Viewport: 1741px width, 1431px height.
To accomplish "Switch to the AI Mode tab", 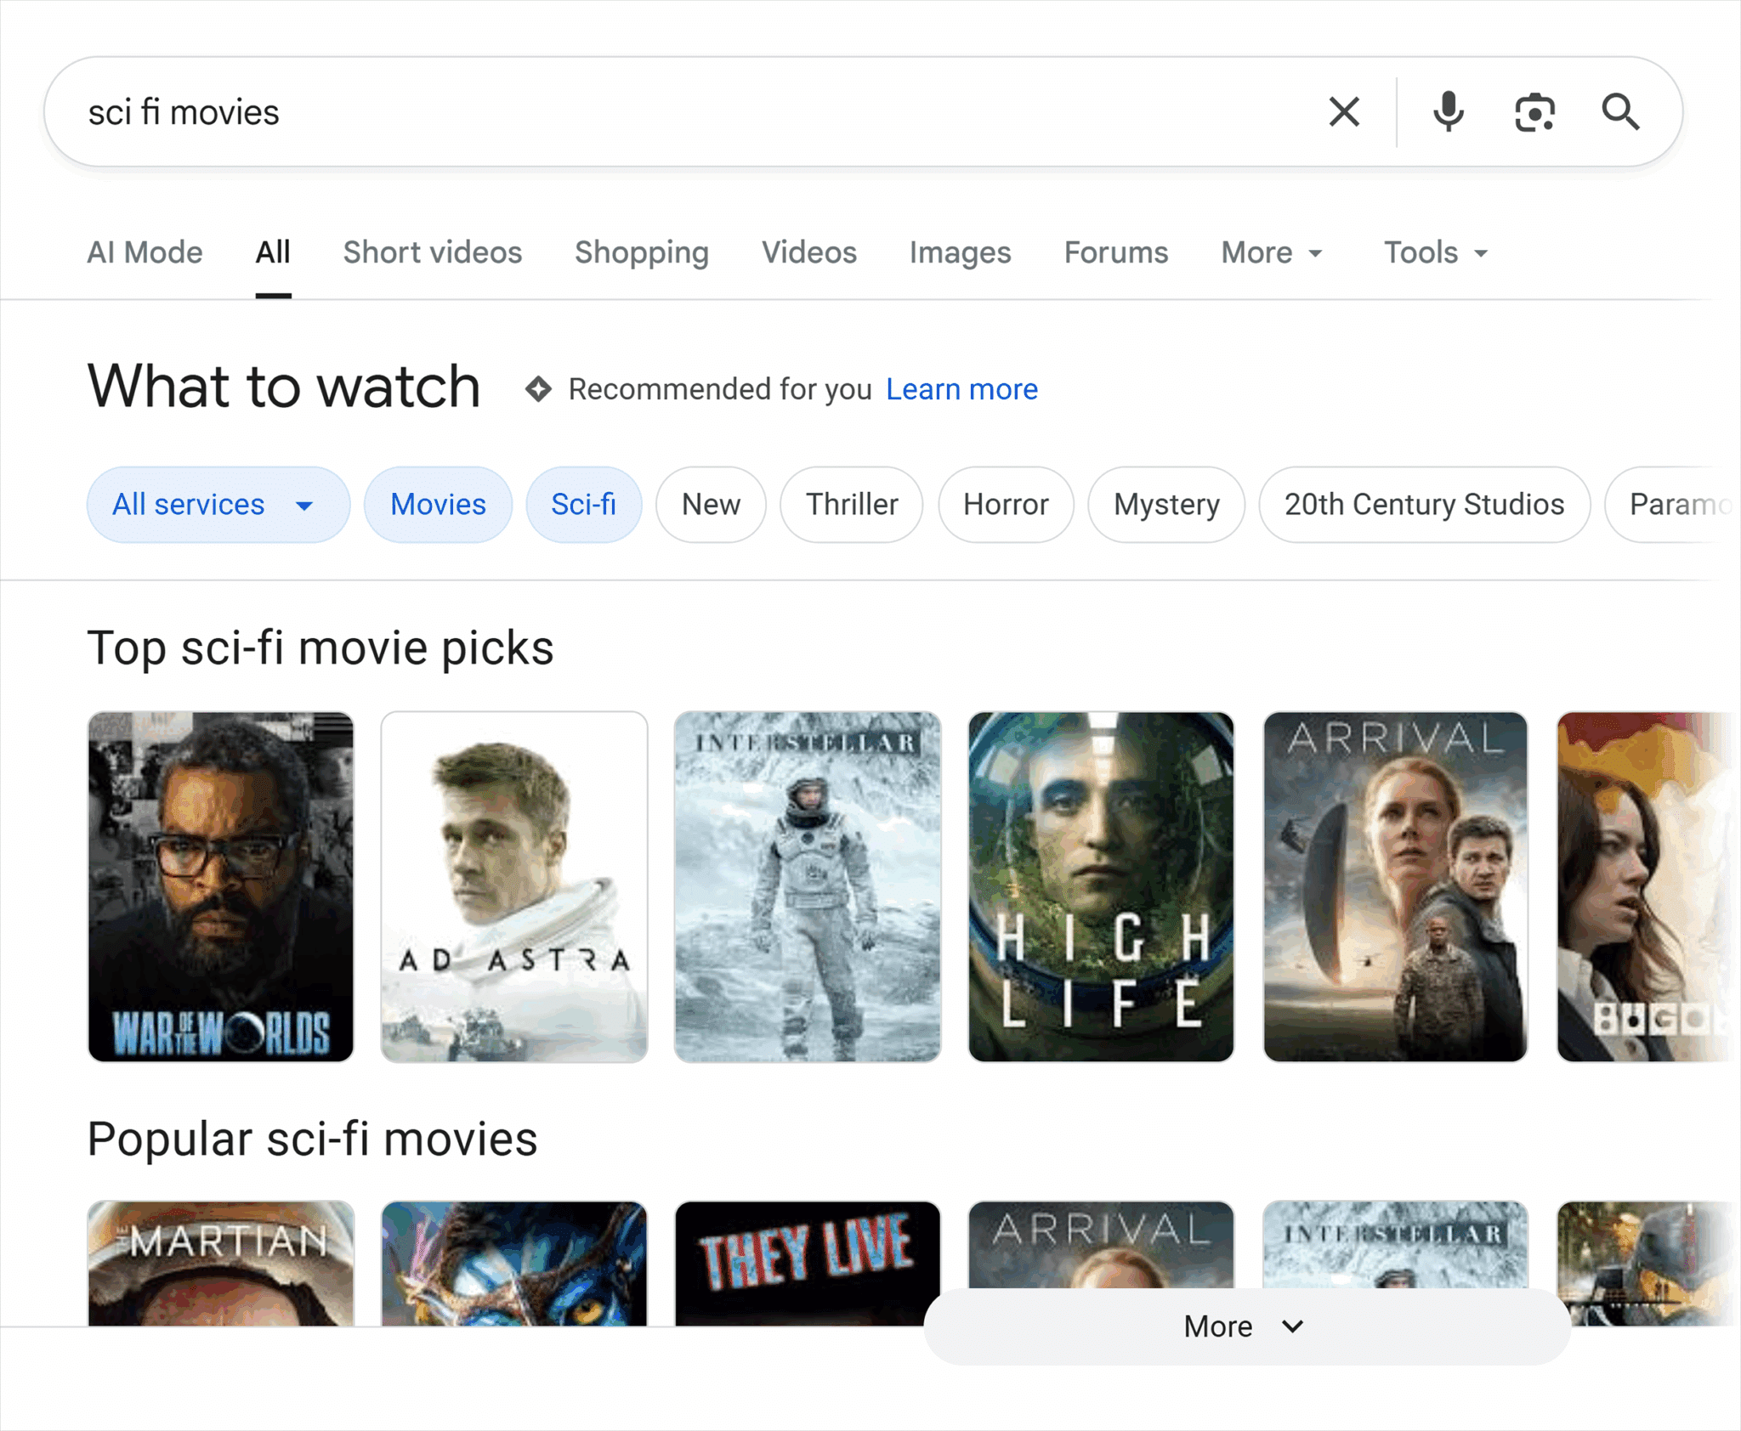I will (x=145, y=252).
